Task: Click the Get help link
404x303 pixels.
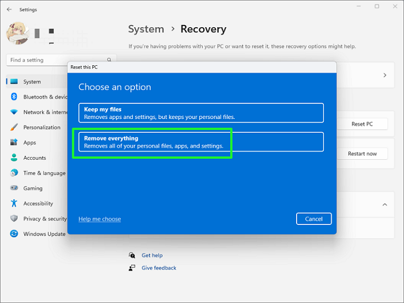Action: (x=152, y=255)
